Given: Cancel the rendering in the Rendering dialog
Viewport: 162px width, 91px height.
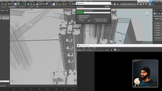Looking at the screenshot, I should click(107, 7).
